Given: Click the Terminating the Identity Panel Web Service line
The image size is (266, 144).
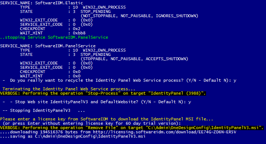Looking at the screenshot, I should 69,89.
